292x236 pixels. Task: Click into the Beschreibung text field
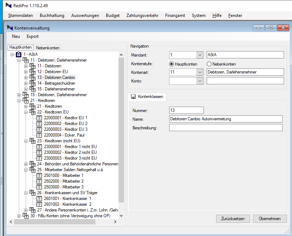click(x=226, y=128)
